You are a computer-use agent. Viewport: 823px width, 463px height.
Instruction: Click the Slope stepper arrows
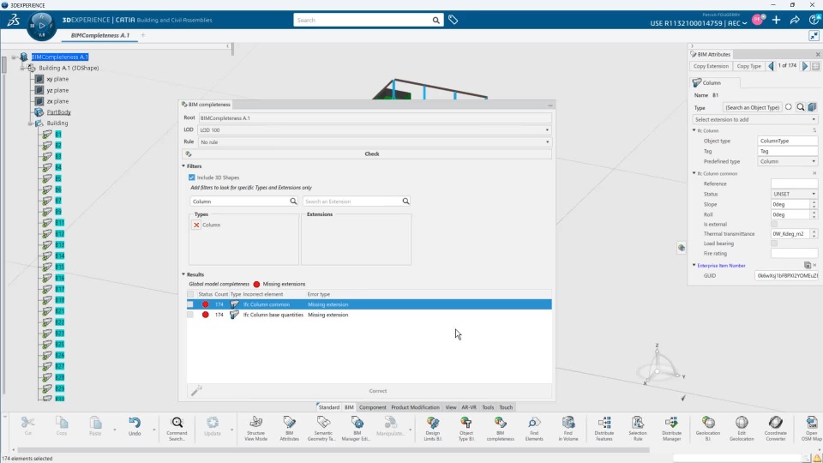[x=814, y=204]
